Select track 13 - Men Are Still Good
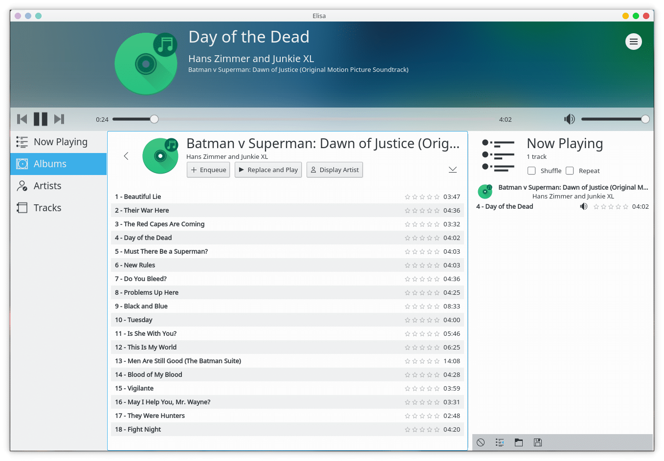Viewport: 664px width, 461px height. click(x=288, y=361)
